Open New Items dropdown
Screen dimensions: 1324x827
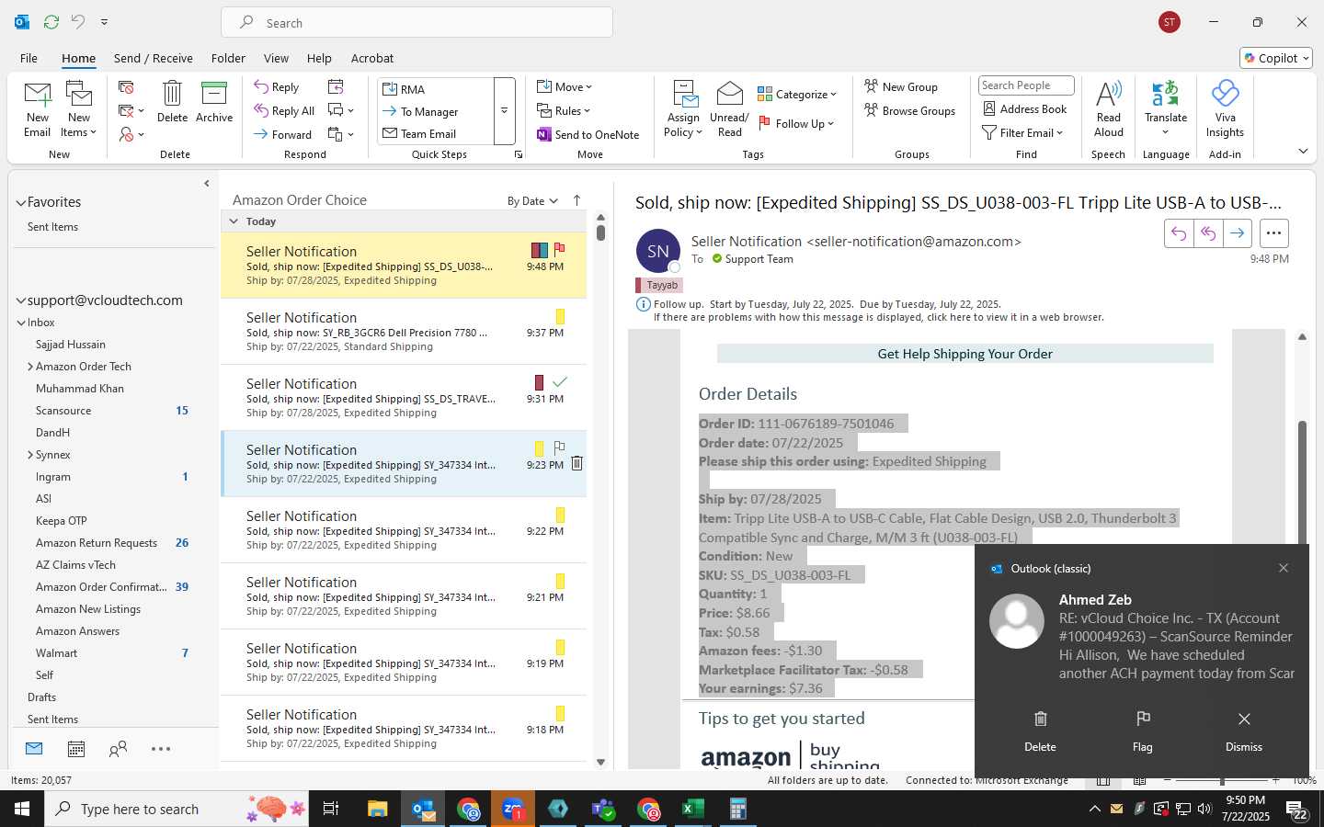(x=79, y=108)
